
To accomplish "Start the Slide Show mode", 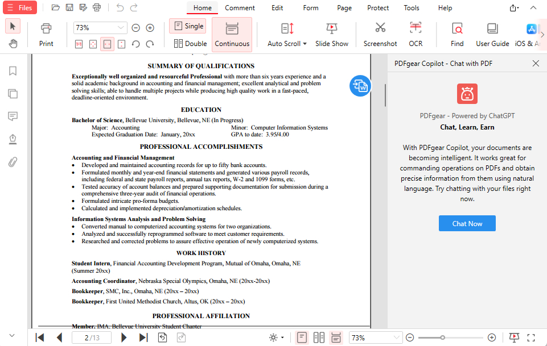I will [332, 34].
